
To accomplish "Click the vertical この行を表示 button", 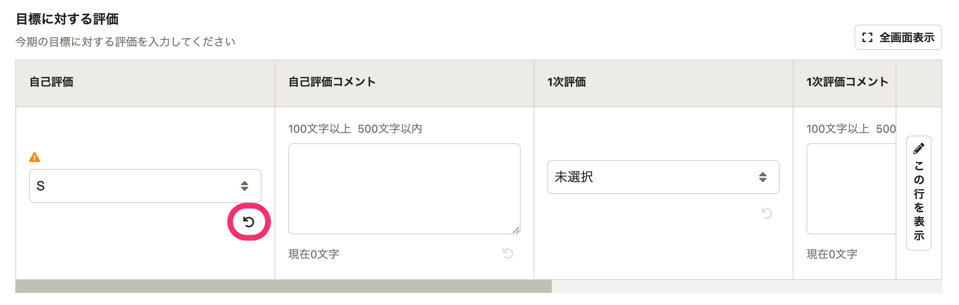I will [x=919, y=193].
